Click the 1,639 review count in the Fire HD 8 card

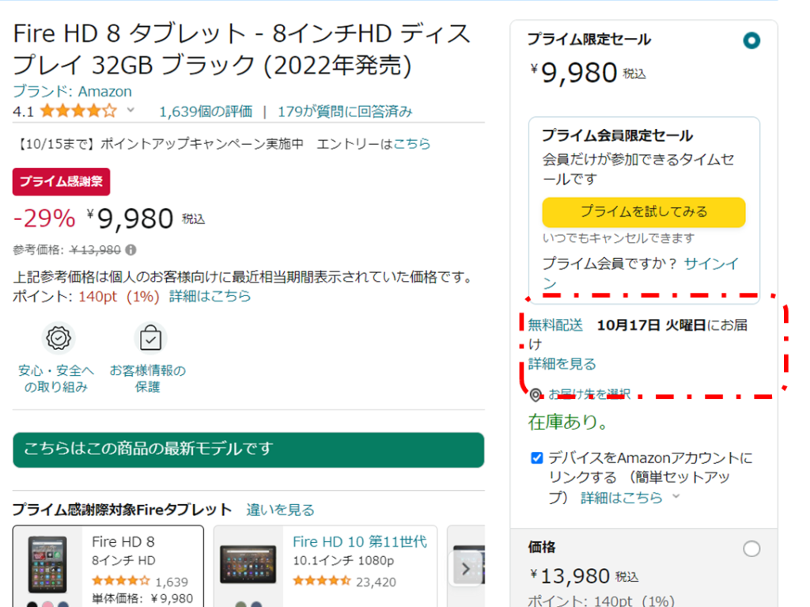pos(172,582)
